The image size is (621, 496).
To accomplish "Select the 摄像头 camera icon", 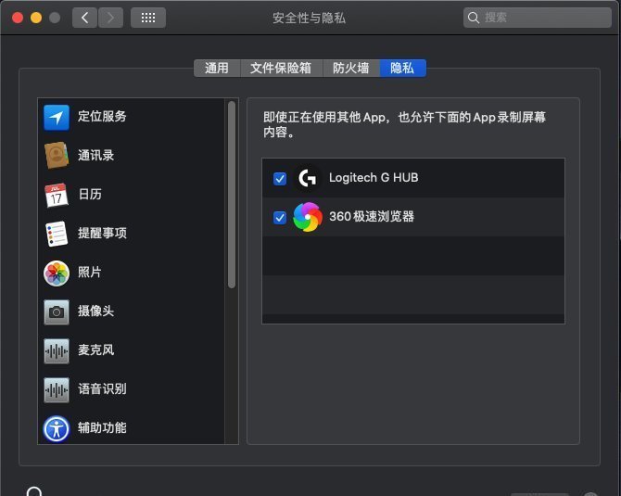I will (57, 312).
